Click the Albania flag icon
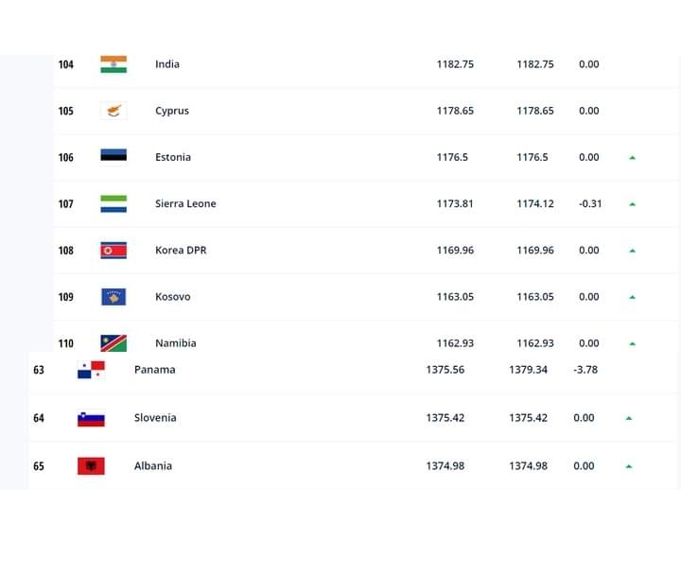This screenshot has width=681, height=575. [91, 466]
